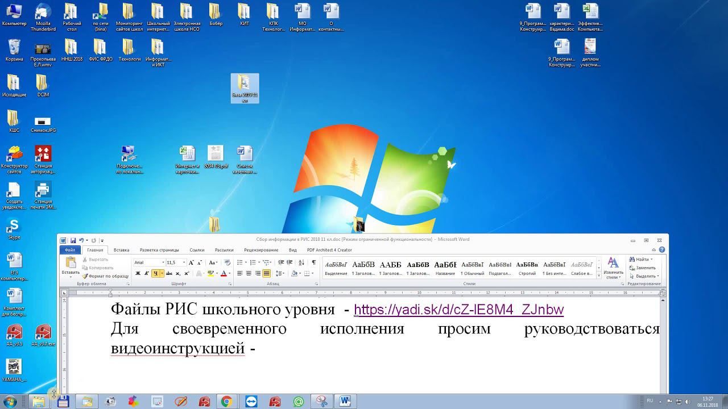Open the line spacing options
This screenshot has height=409, width=728.
coord(280,273)
